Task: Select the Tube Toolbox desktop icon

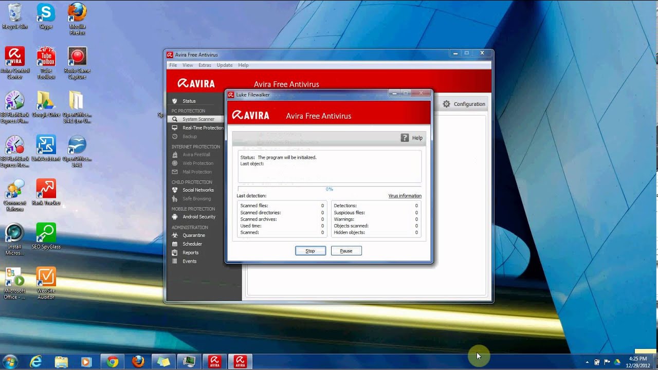Action: (46, 63)
